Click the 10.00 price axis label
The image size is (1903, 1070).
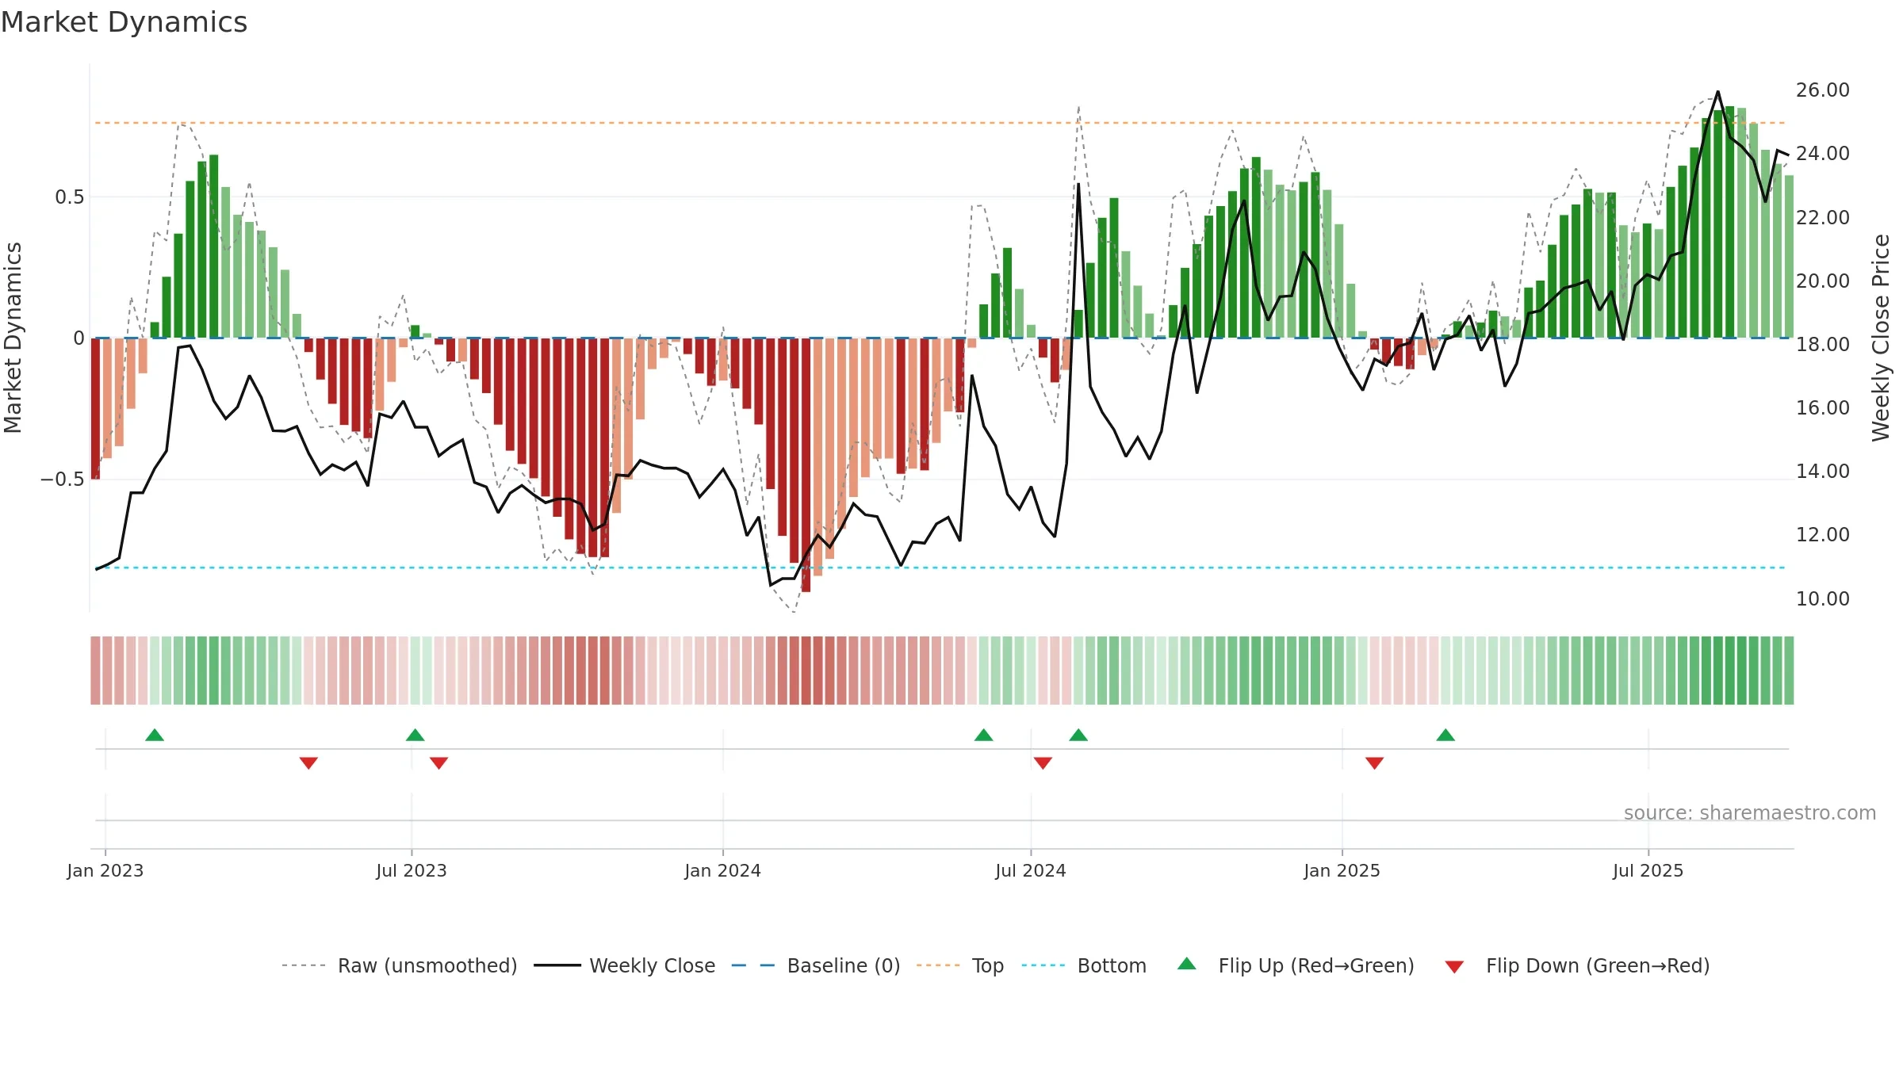pos(1823,598)
